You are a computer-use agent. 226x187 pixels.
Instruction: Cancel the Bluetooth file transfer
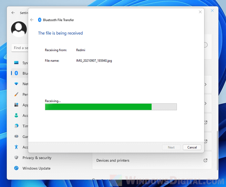tap(192, 147)
